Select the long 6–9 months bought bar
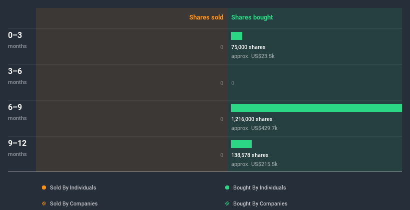The height and width of the screenshot is (210, 410). (317, 108)
